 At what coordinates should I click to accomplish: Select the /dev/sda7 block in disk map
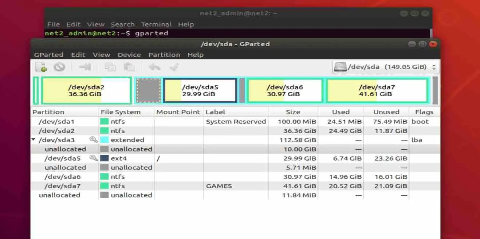pyautogui.click(x=377, y=90)
